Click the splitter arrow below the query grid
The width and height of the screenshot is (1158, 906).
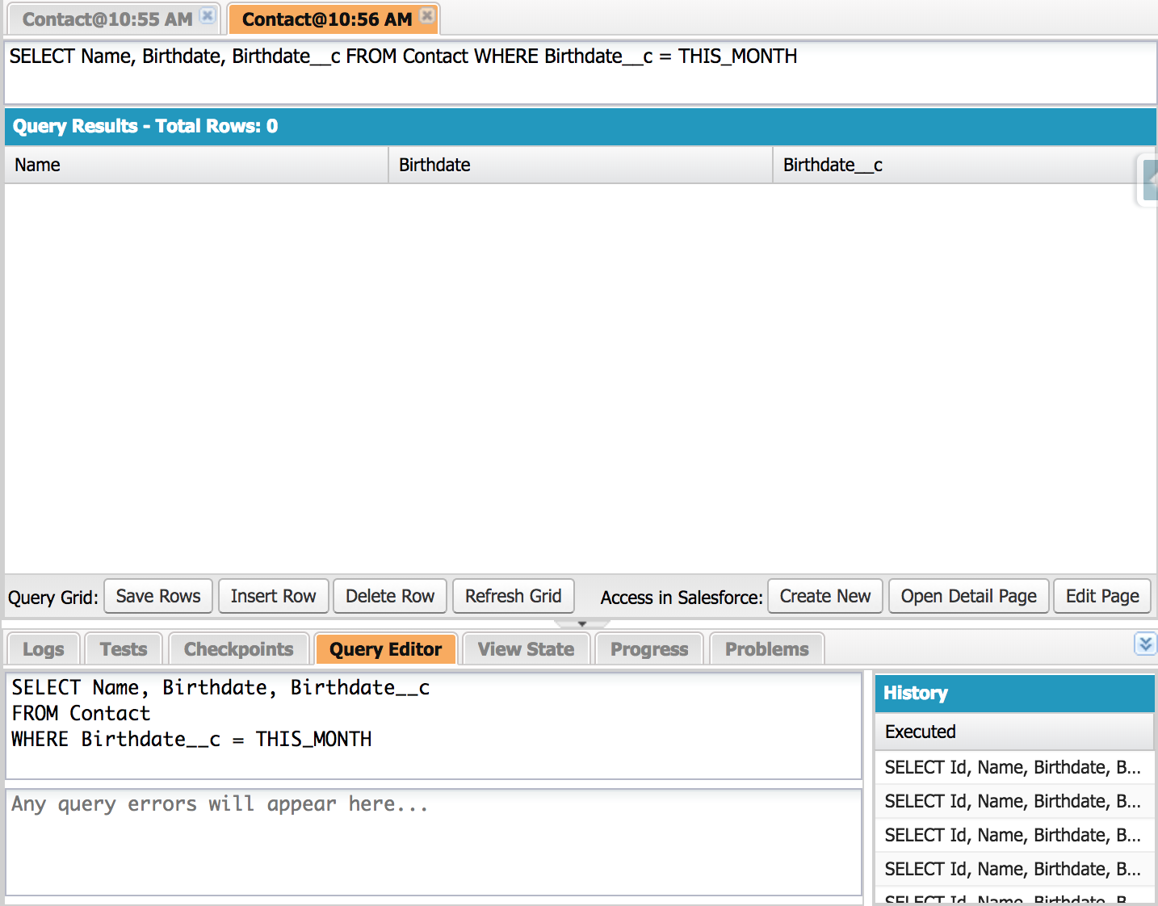(582, 623)
